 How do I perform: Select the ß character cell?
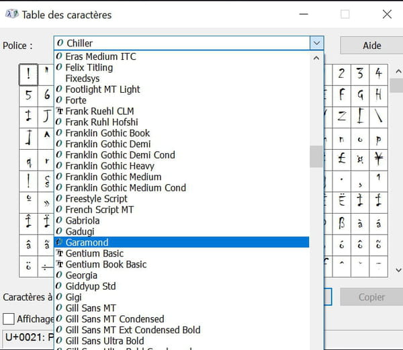342,224
